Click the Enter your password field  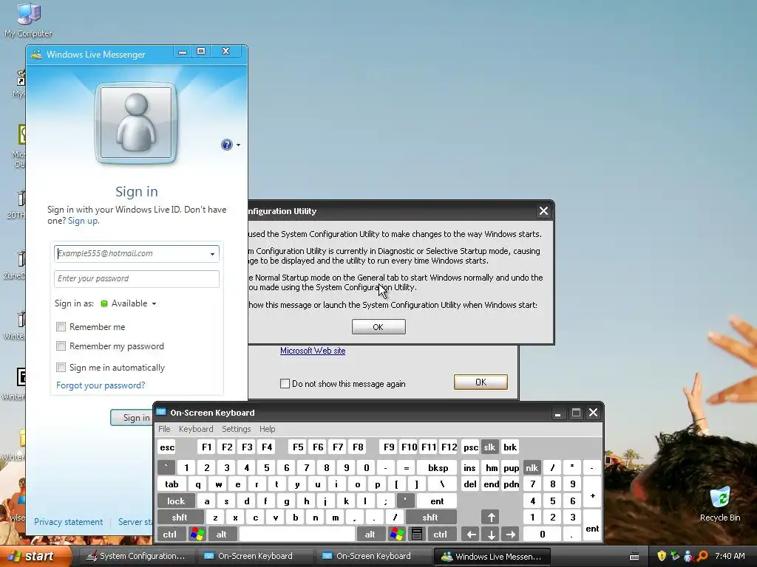pos(137,278)
